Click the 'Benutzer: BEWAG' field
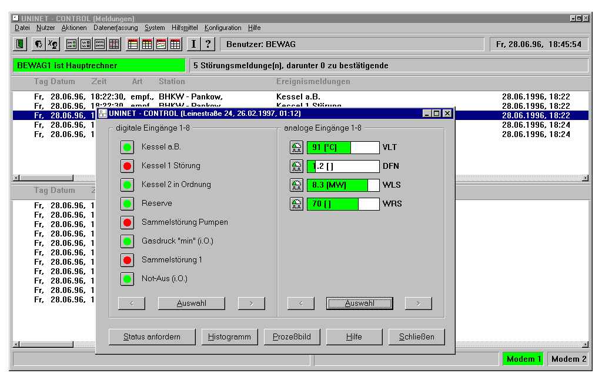This screenshot has height=380, width=602. point(352,44)
